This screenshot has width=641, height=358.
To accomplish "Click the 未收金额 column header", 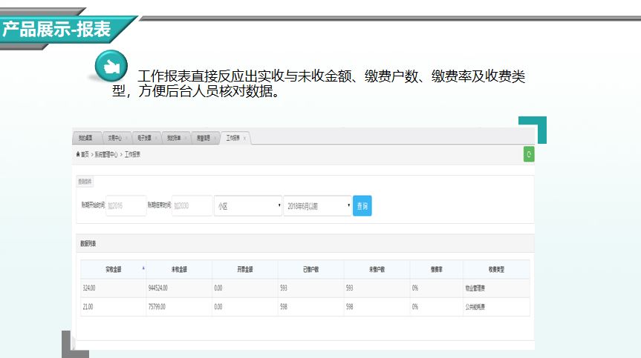I will click(x=179, y=270).
